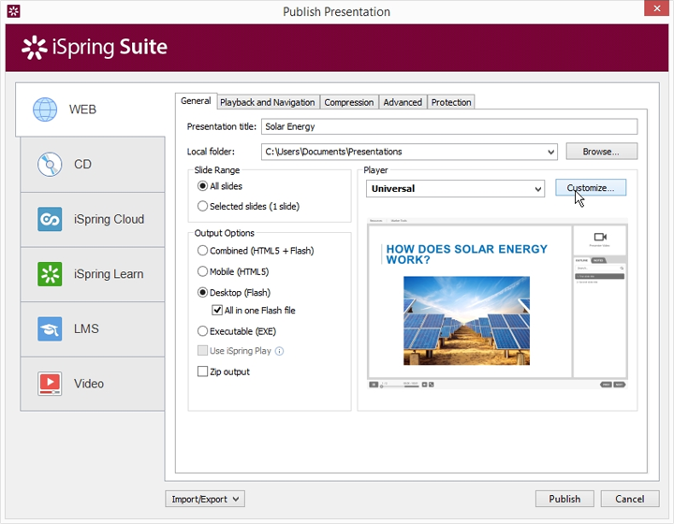This screenshot has width=674, height=524.
Task: Click the "Presentation title:" label
Action: pyautogui.click(x=221, y=126)
